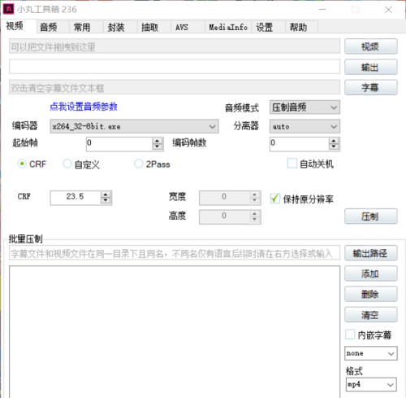Increase the CRF value with up arrow
Screen dimensions: 406x398
click(x=106, y=195)
